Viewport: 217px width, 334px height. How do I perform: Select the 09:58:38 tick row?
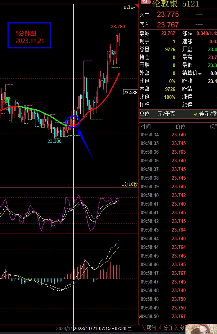[x=178, y=178]
